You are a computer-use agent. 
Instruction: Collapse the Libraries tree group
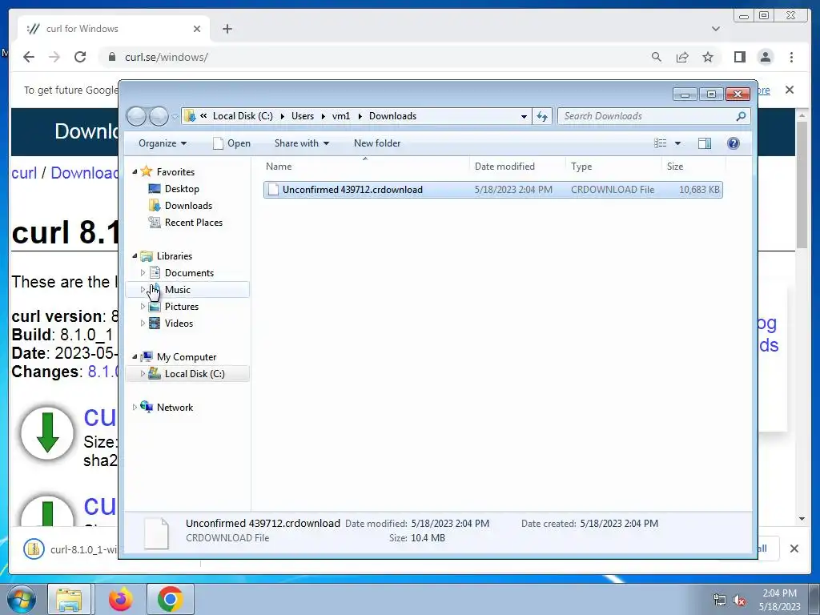(x=135, y=255)
